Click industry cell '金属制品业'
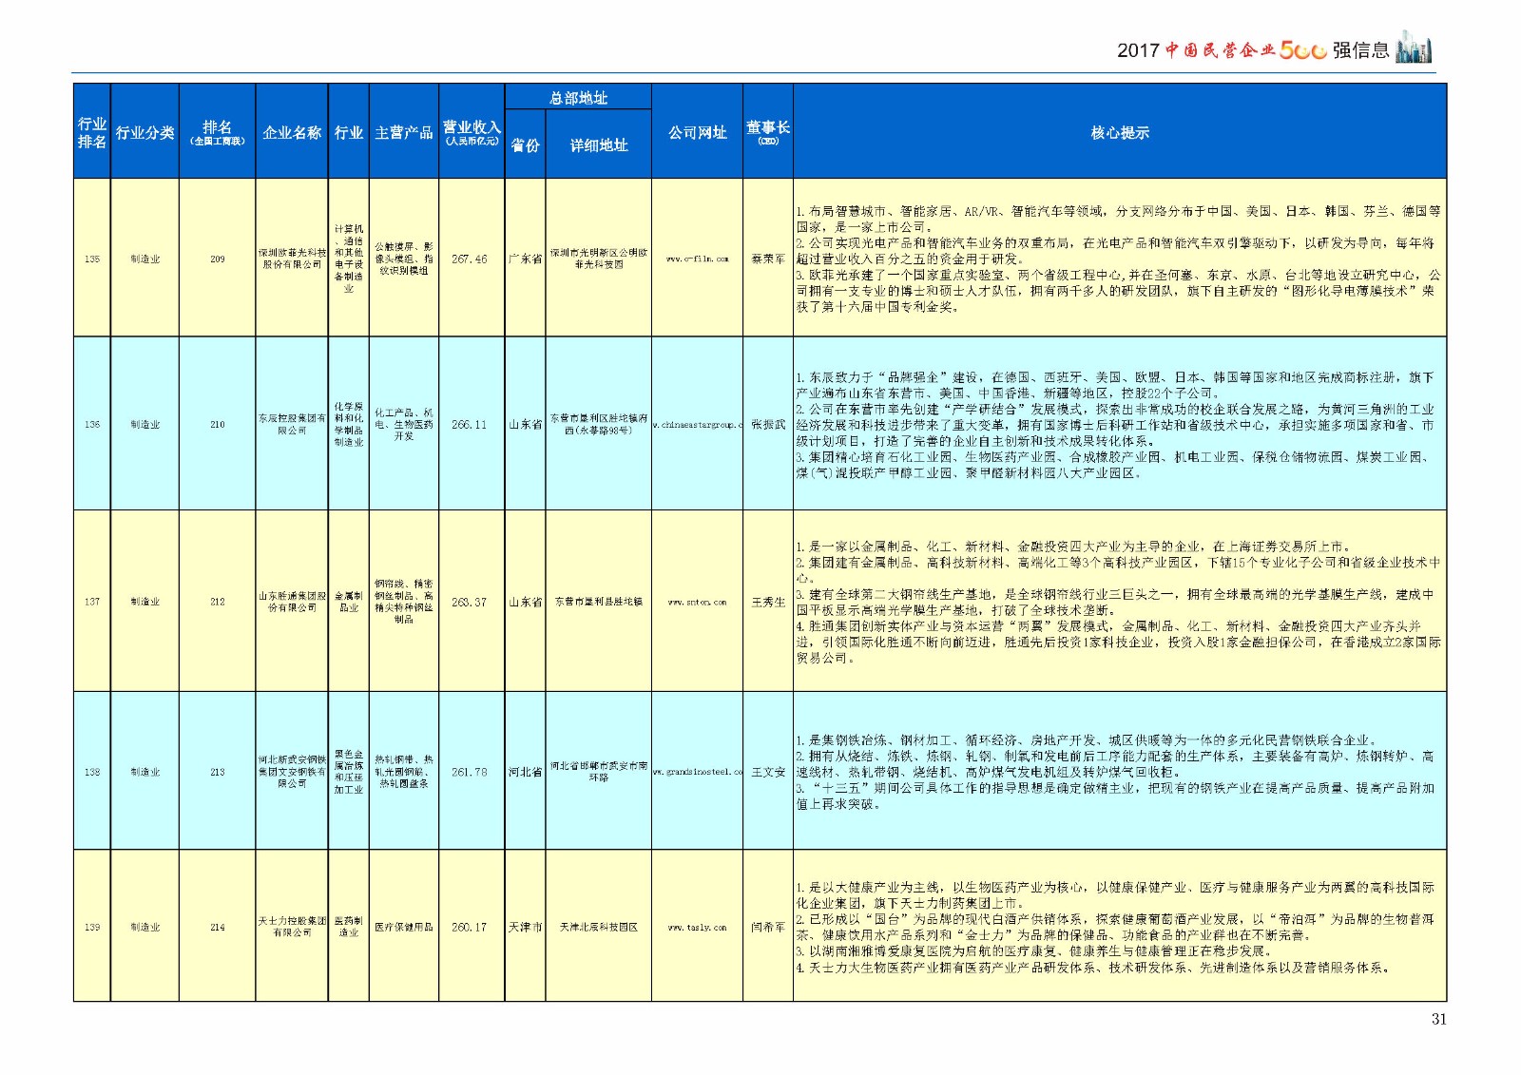Screen dimensions: 1521x1075 349,602
